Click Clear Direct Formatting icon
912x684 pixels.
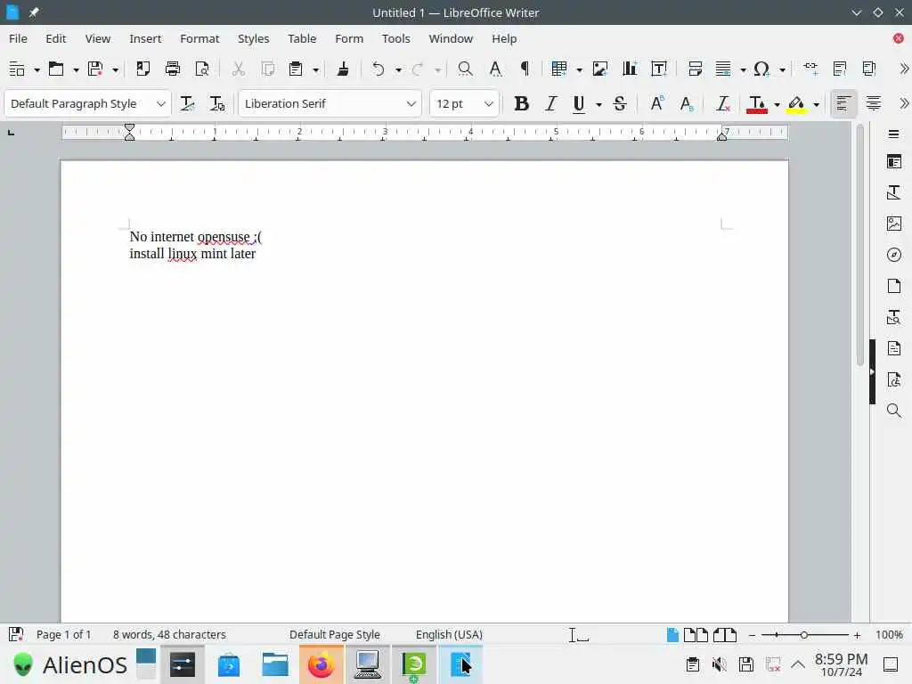pyautogui.click(x=723, y=104)
